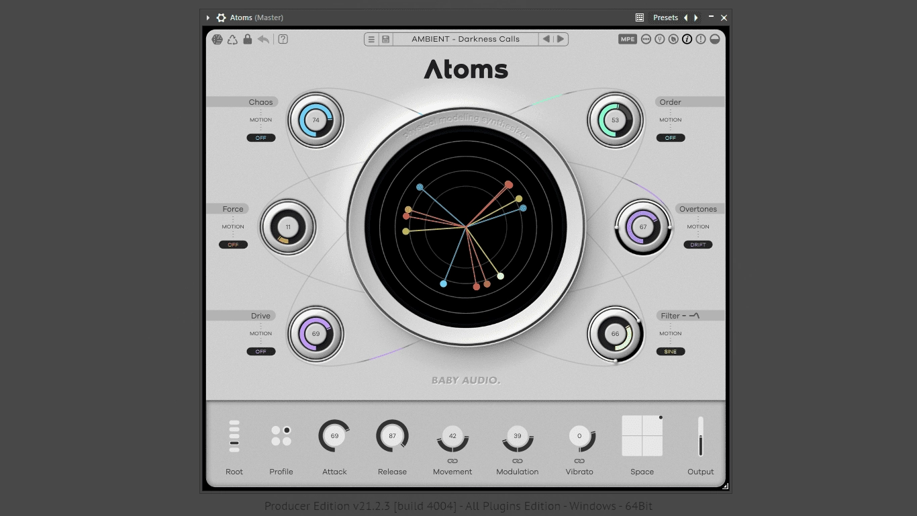917x516 pixels.
Task: Click the Chaos label tab
Action: click(x=242, y=102)
